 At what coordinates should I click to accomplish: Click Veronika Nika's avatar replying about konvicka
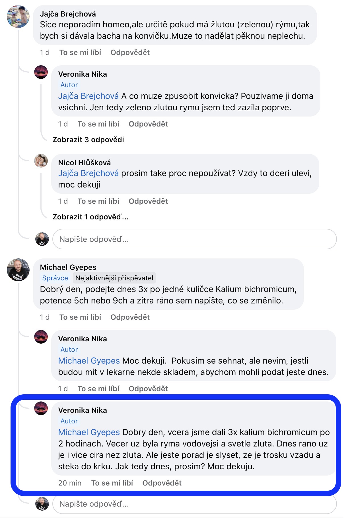41,72
